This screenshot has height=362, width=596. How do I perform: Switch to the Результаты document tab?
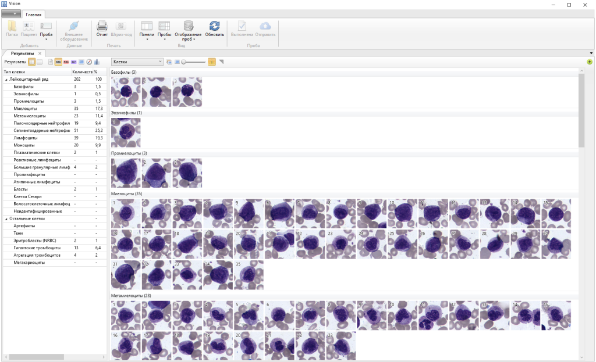click(23, 53)
